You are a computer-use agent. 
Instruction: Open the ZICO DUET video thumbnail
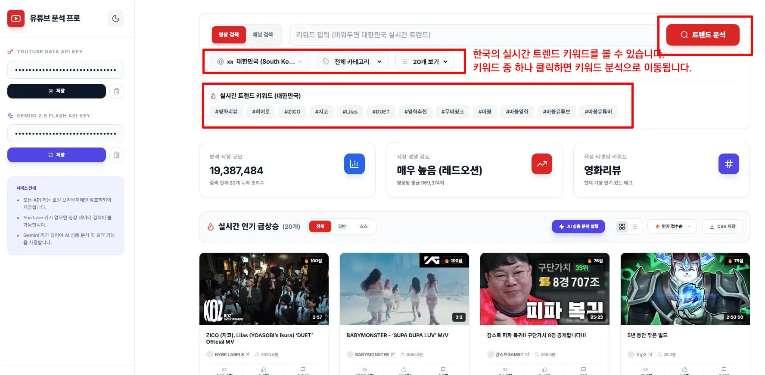pyautogui.click(x=264, y=289)
